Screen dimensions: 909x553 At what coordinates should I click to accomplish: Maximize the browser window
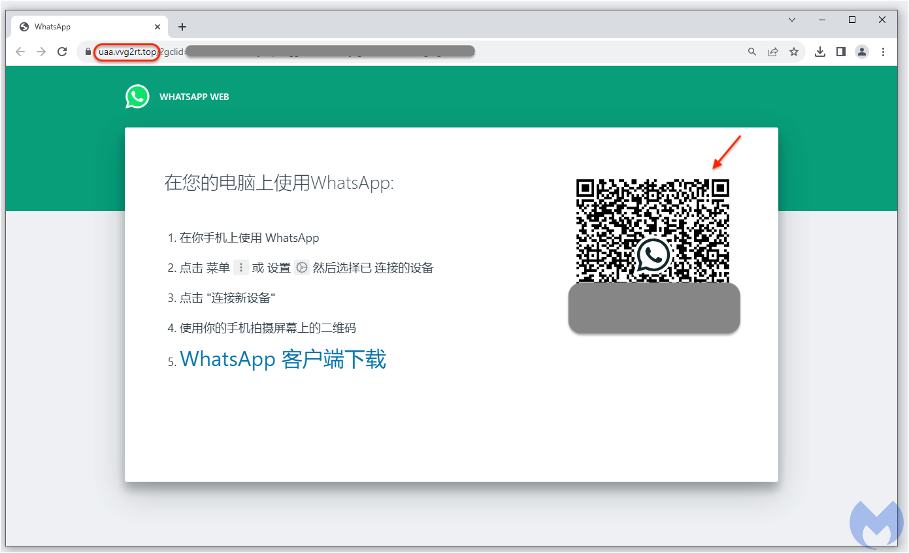[852, 20]
